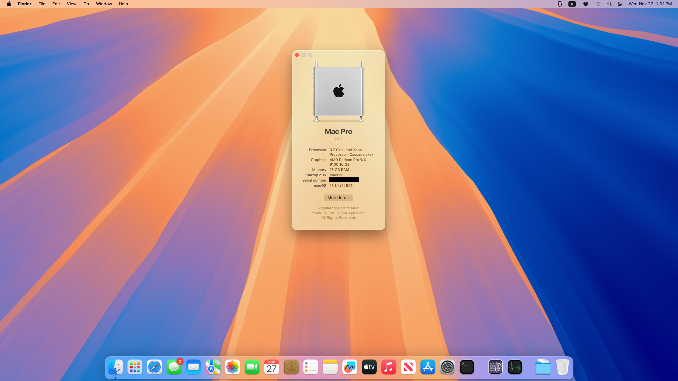This screenshot has width=678, height=381.
Task: Click the Startup disk macOS value
Action: click(336, 175)
